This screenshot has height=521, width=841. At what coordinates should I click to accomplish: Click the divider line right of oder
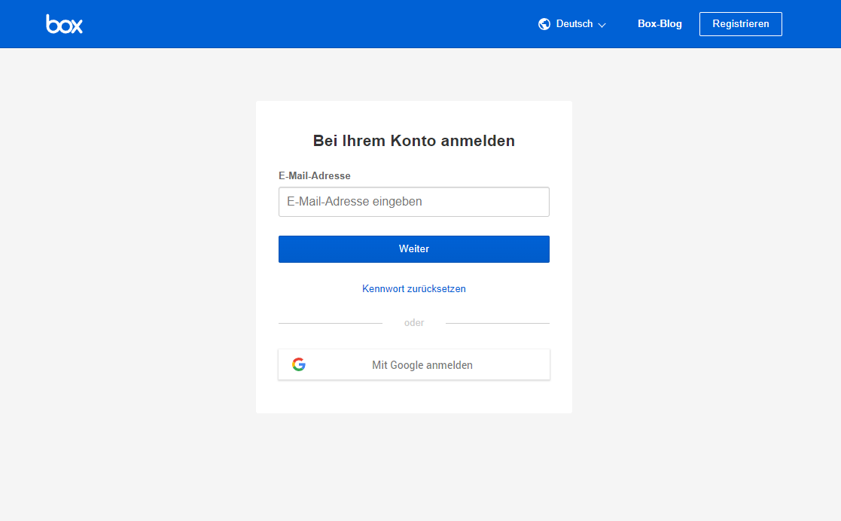coord(497,323)
